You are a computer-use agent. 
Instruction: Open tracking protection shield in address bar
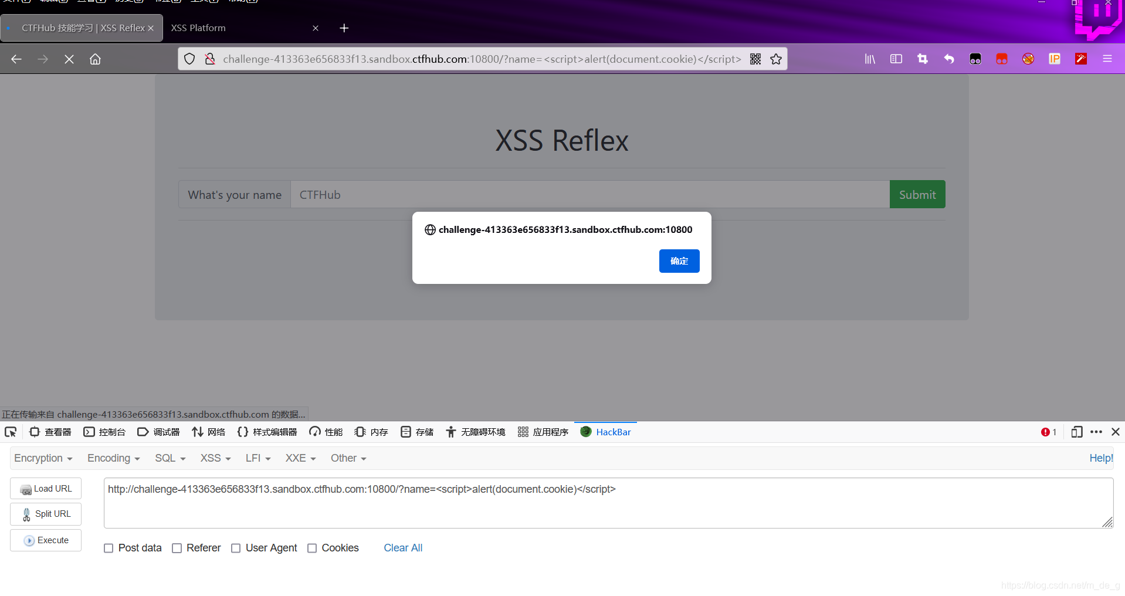pos(189,59)
